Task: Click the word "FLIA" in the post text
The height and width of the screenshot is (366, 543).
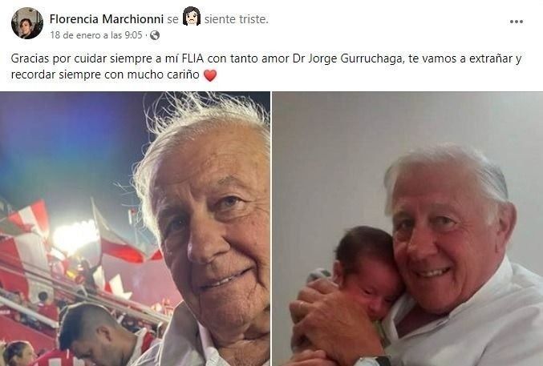Action: point(192,58)
